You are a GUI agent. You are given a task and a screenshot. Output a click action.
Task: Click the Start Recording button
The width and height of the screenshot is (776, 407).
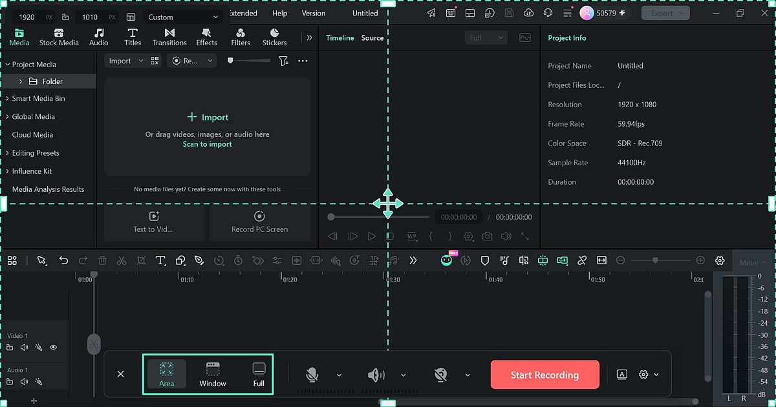pos(544,375)
